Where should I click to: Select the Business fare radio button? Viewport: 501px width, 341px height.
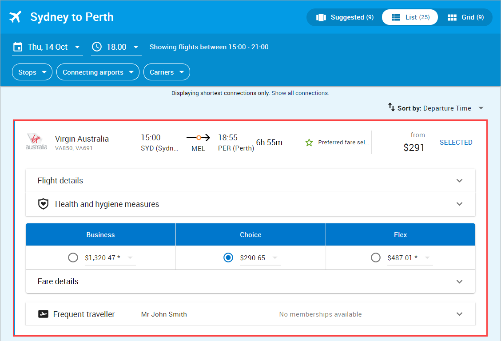(x=73, y=258)
